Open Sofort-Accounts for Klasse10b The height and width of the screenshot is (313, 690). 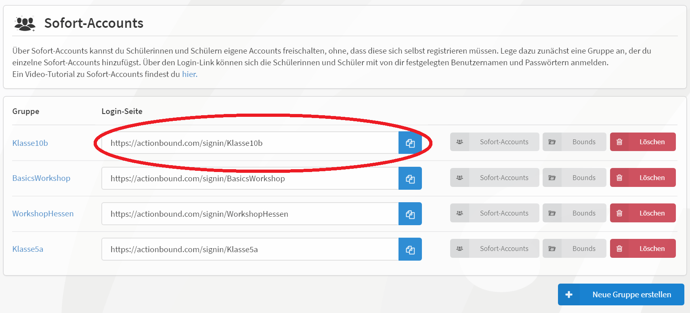495,142
